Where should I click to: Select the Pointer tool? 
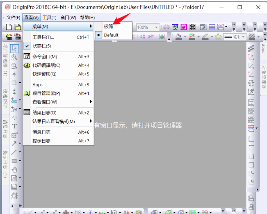(x=14, y=48)
